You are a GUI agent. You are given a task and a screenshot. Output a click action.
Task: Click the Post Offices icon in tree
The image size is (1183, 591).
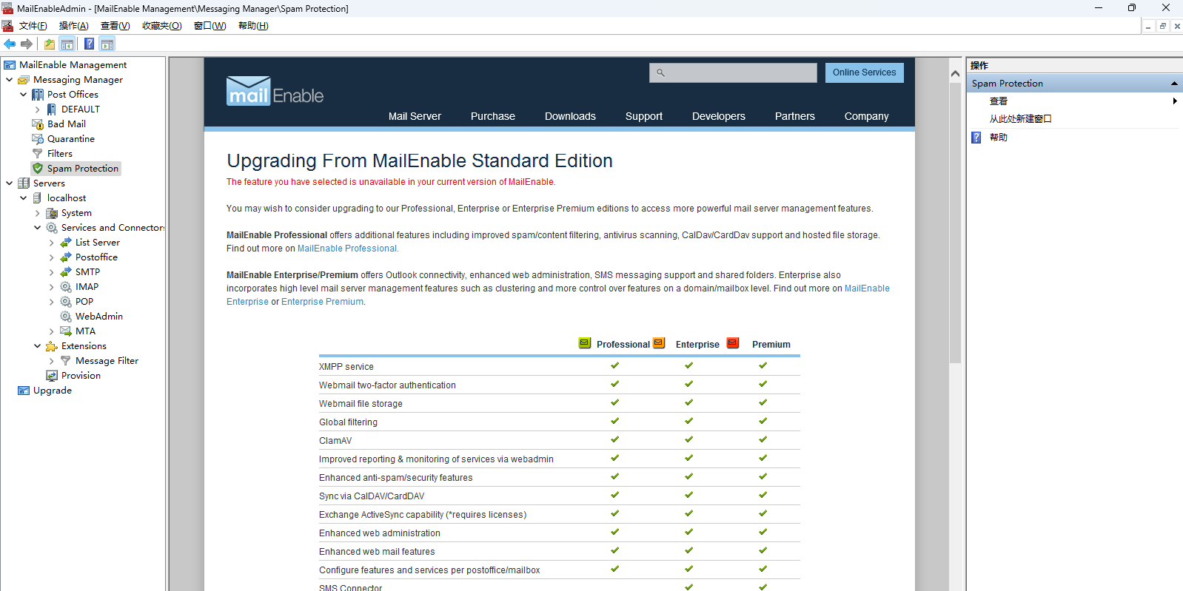point(38,95)
